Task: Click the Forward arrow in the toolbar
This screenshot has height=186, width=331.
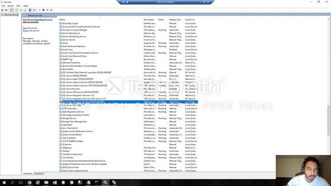Action: pos(6,10)
